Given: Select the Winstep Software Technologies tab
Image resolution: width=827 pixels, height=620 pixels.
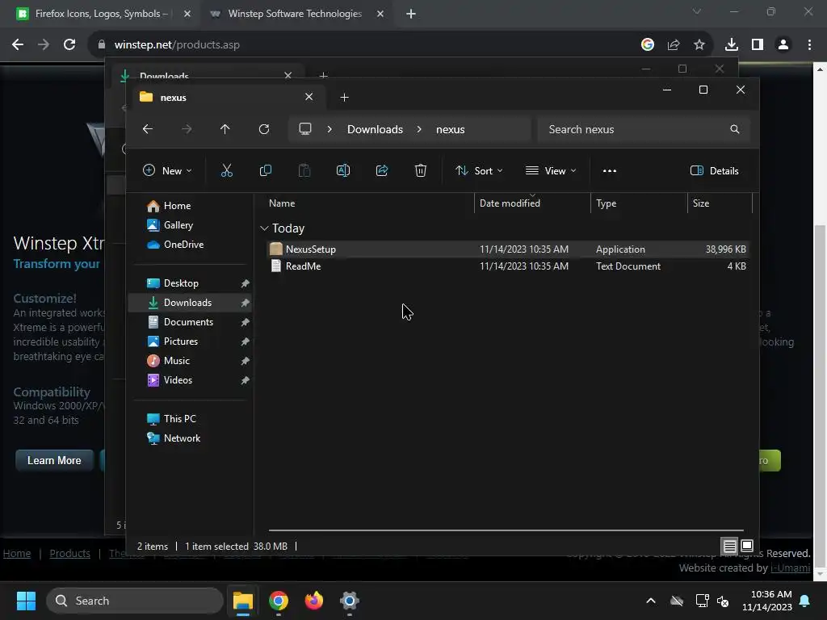Looking at the screenshot, I should point(295,14).
